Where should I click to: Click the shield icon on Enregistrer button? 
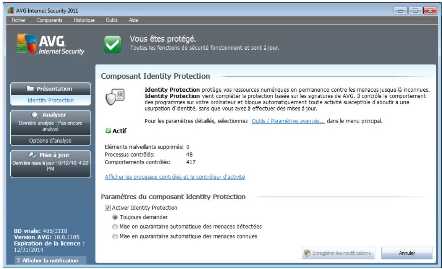point(307,253)
